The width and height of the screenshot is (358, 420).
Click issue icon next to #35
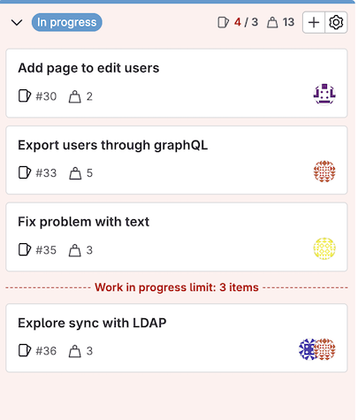pyautogui.click(x=25, y=249)
